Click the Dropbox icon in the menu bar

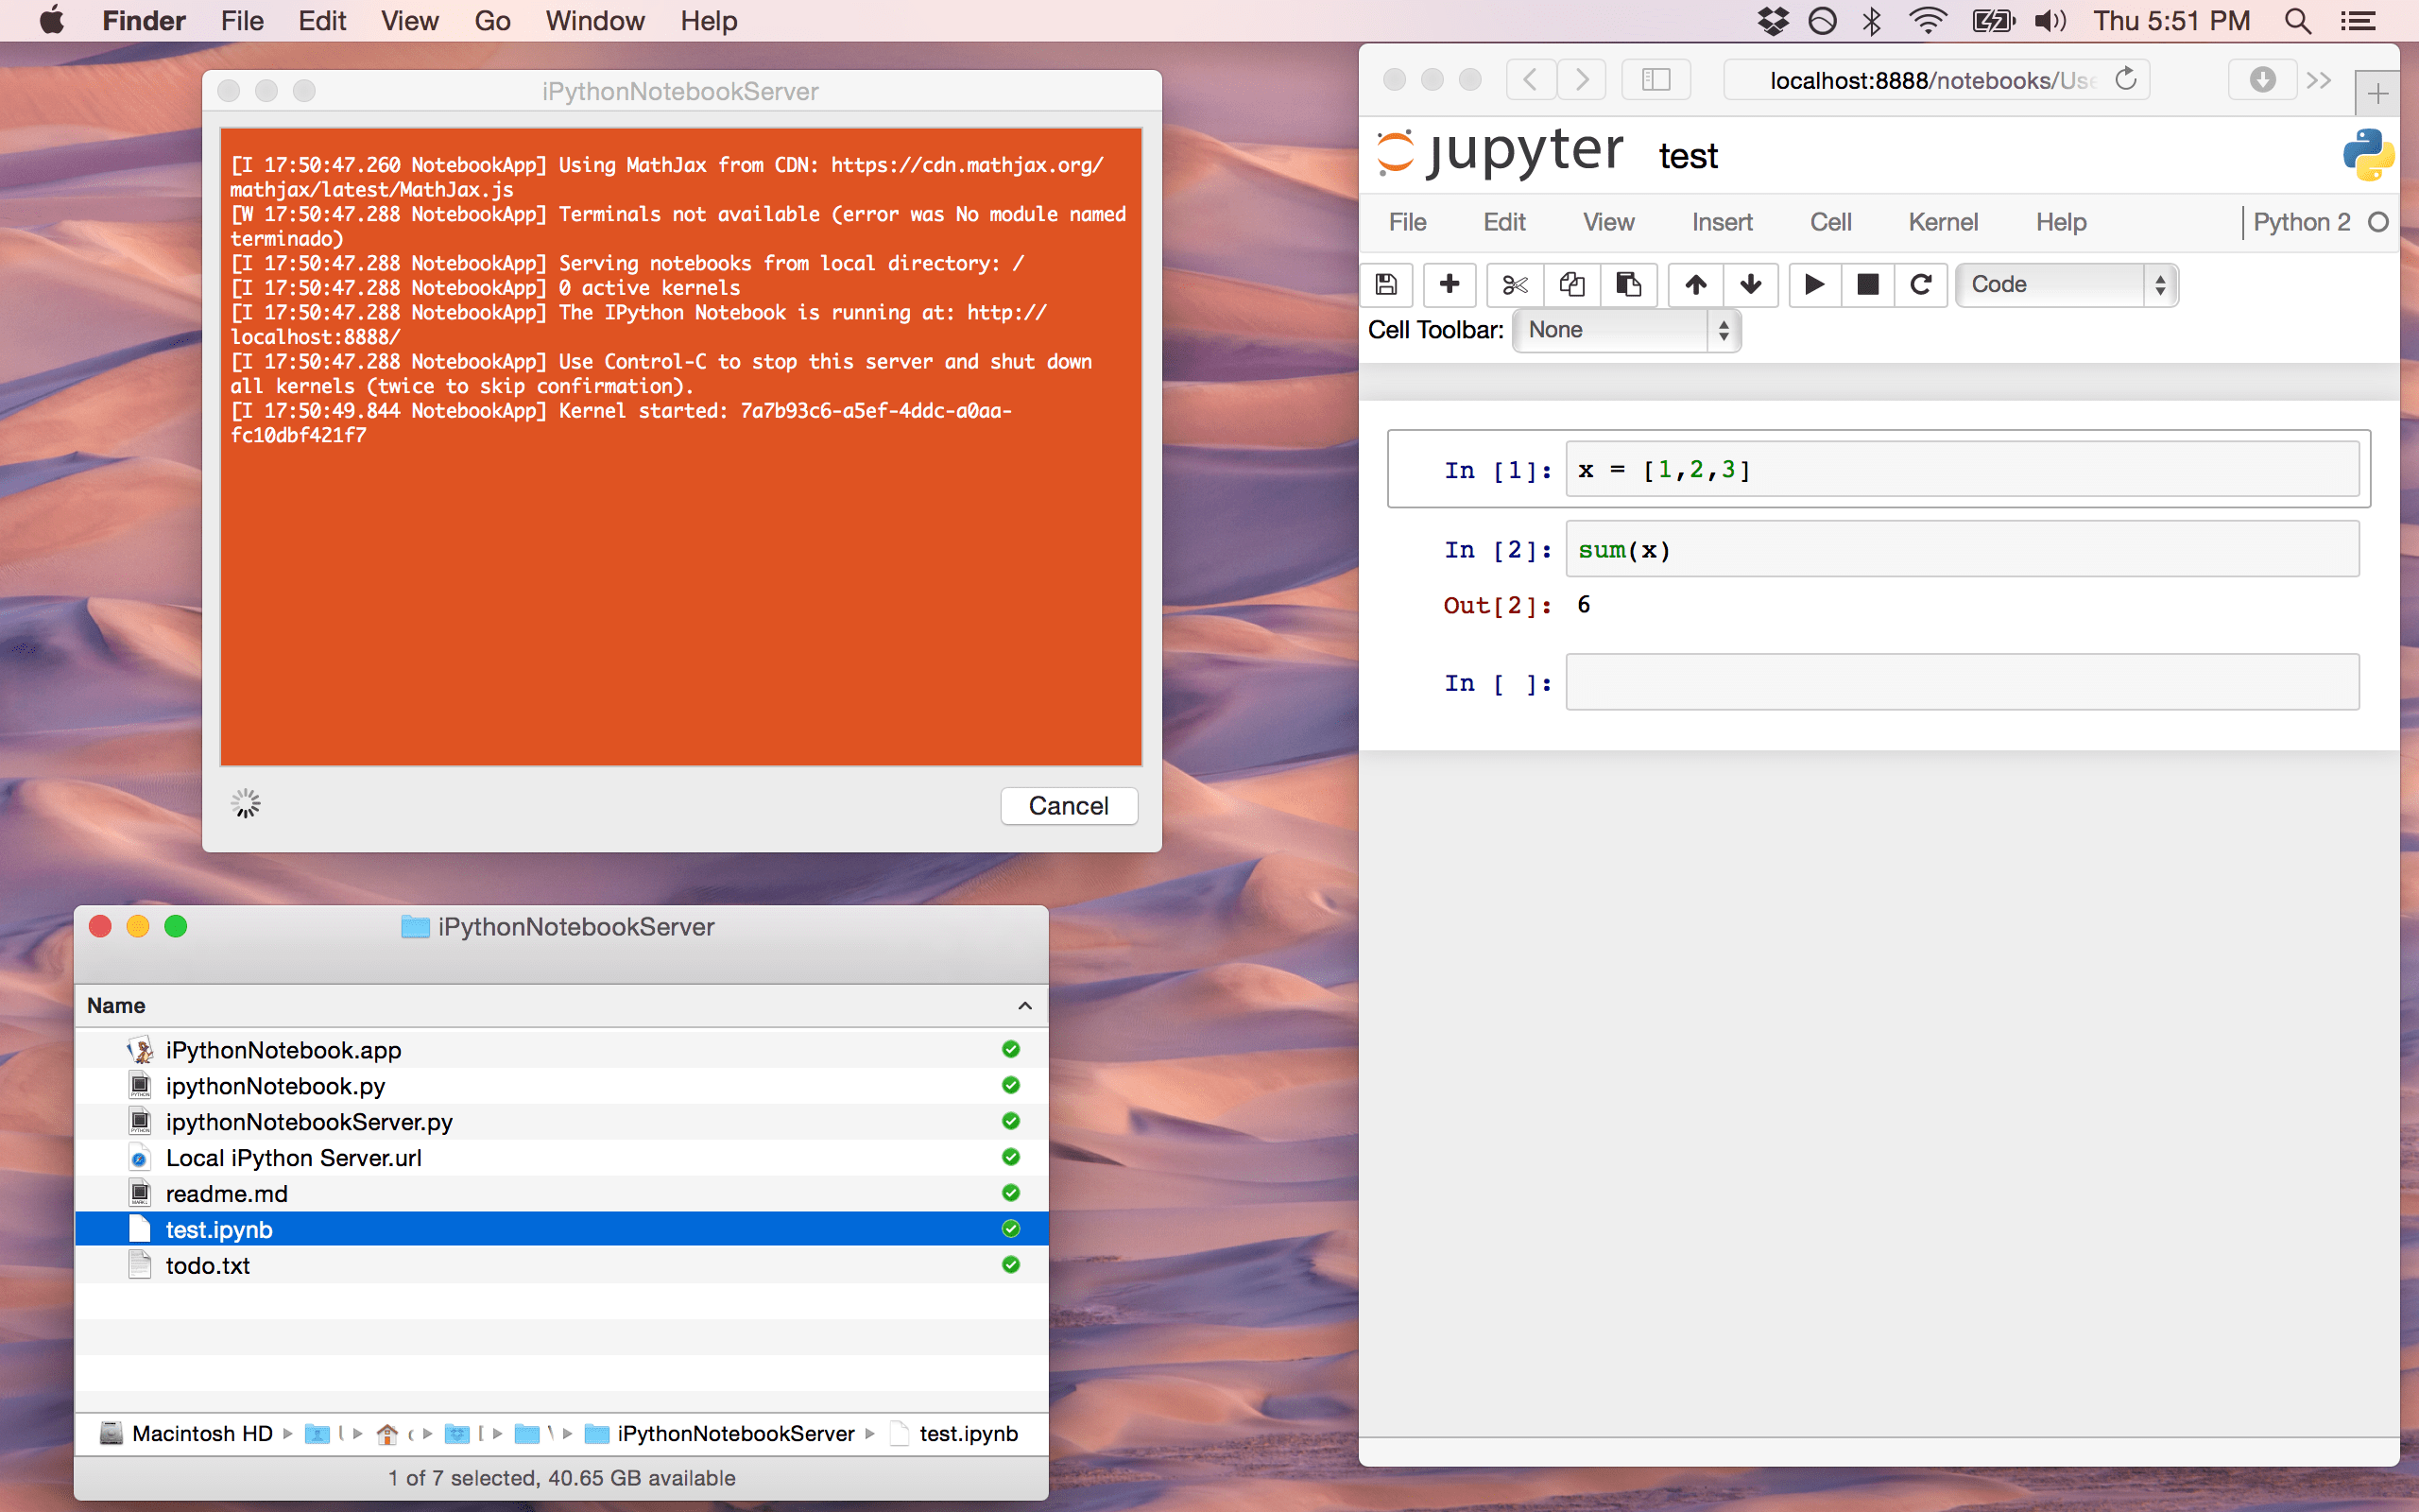pyautogui.click(x=1773, y=20)
